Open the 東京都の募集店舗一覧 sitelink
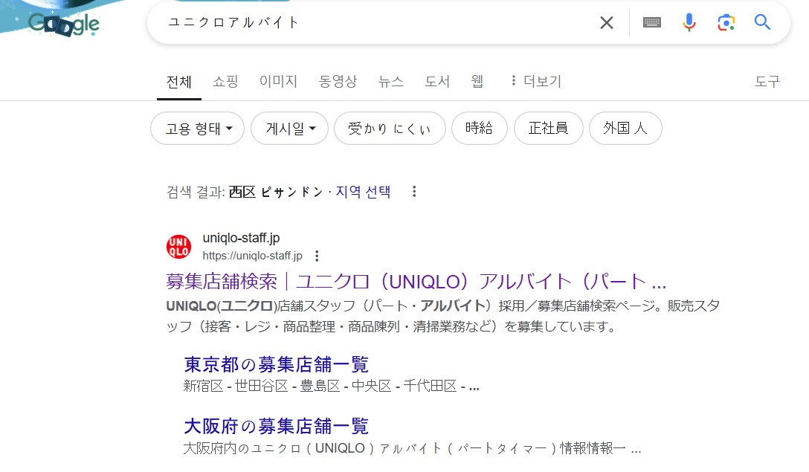The width and height of the screenshot is (809, 472). click(x=276, y=365)
